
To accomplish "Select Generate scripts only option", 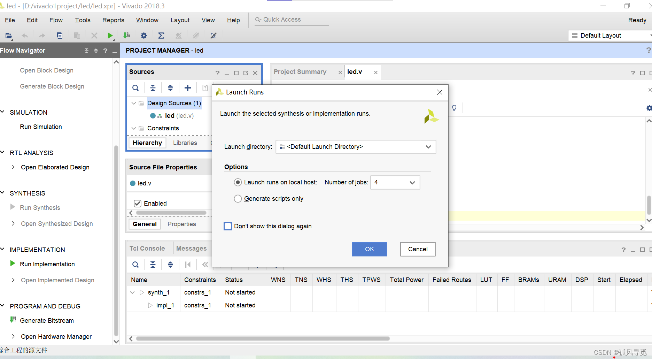I will (238, 199).
